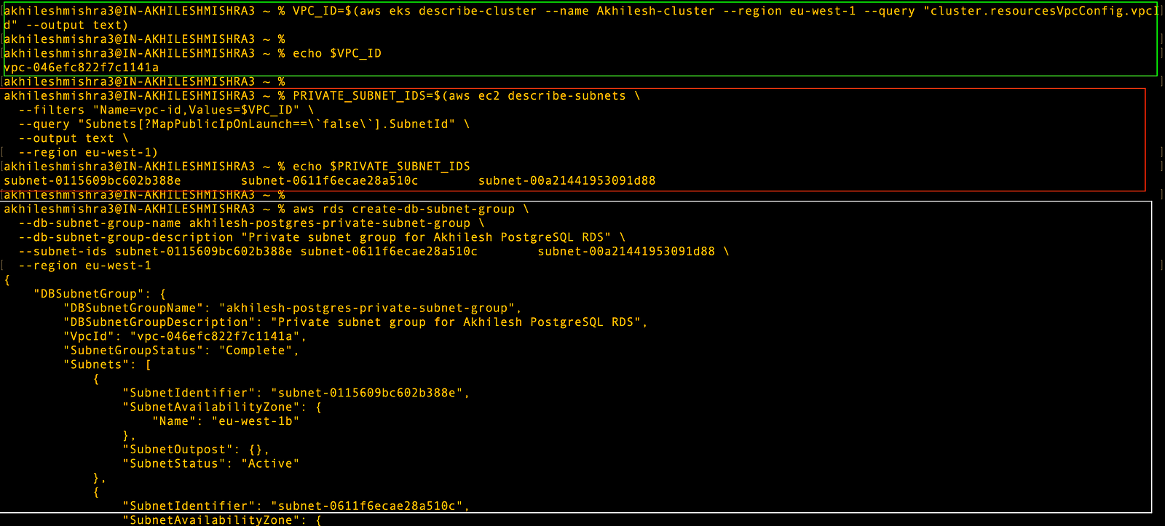Click the "Name": "eu-west-1b" line
Image resolution: width=1165 pixels, height=526 pixels.
[x=226, y=421]
